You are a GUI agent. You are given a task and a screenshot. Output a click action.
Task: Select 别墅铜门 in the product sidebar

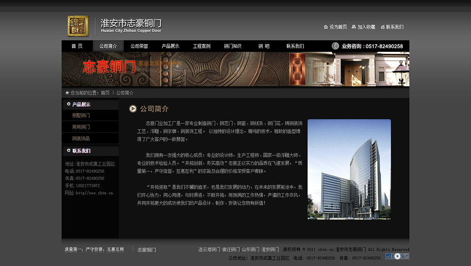click(81, 115)
